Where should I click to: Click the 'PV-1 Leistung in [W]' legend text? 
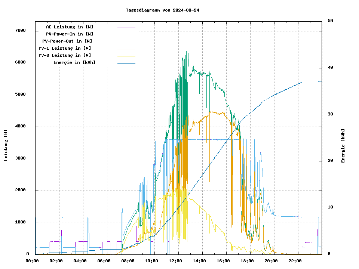(x=65, y=49)
